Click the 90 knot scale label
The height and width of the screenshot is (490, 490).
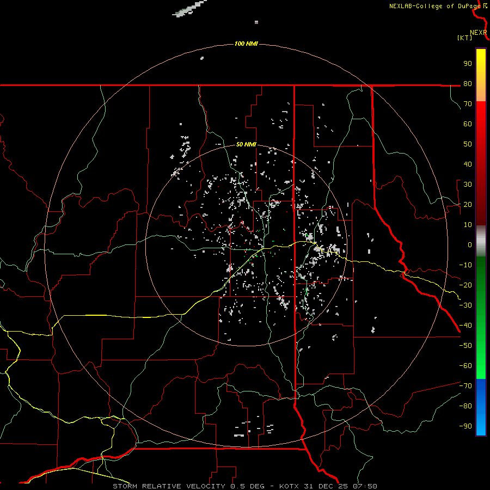click(468, 64)
